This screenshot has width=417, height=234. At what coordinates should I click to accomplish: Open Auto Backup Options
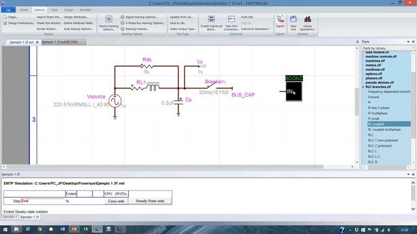tap(78, 29)
